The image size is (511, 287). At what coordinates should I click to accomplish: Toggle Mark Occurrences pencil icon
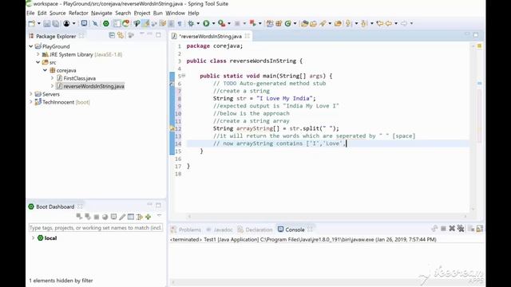tap(145, 23)
